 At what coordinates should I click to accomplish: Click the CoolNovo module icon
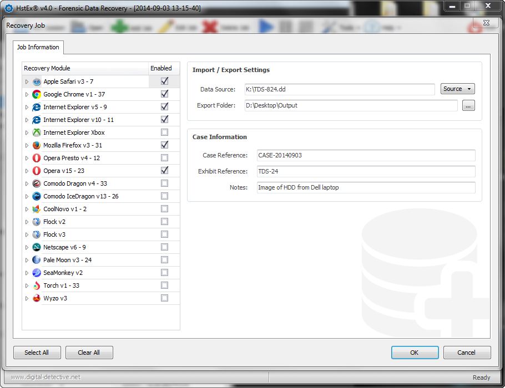tap(37, 209)
